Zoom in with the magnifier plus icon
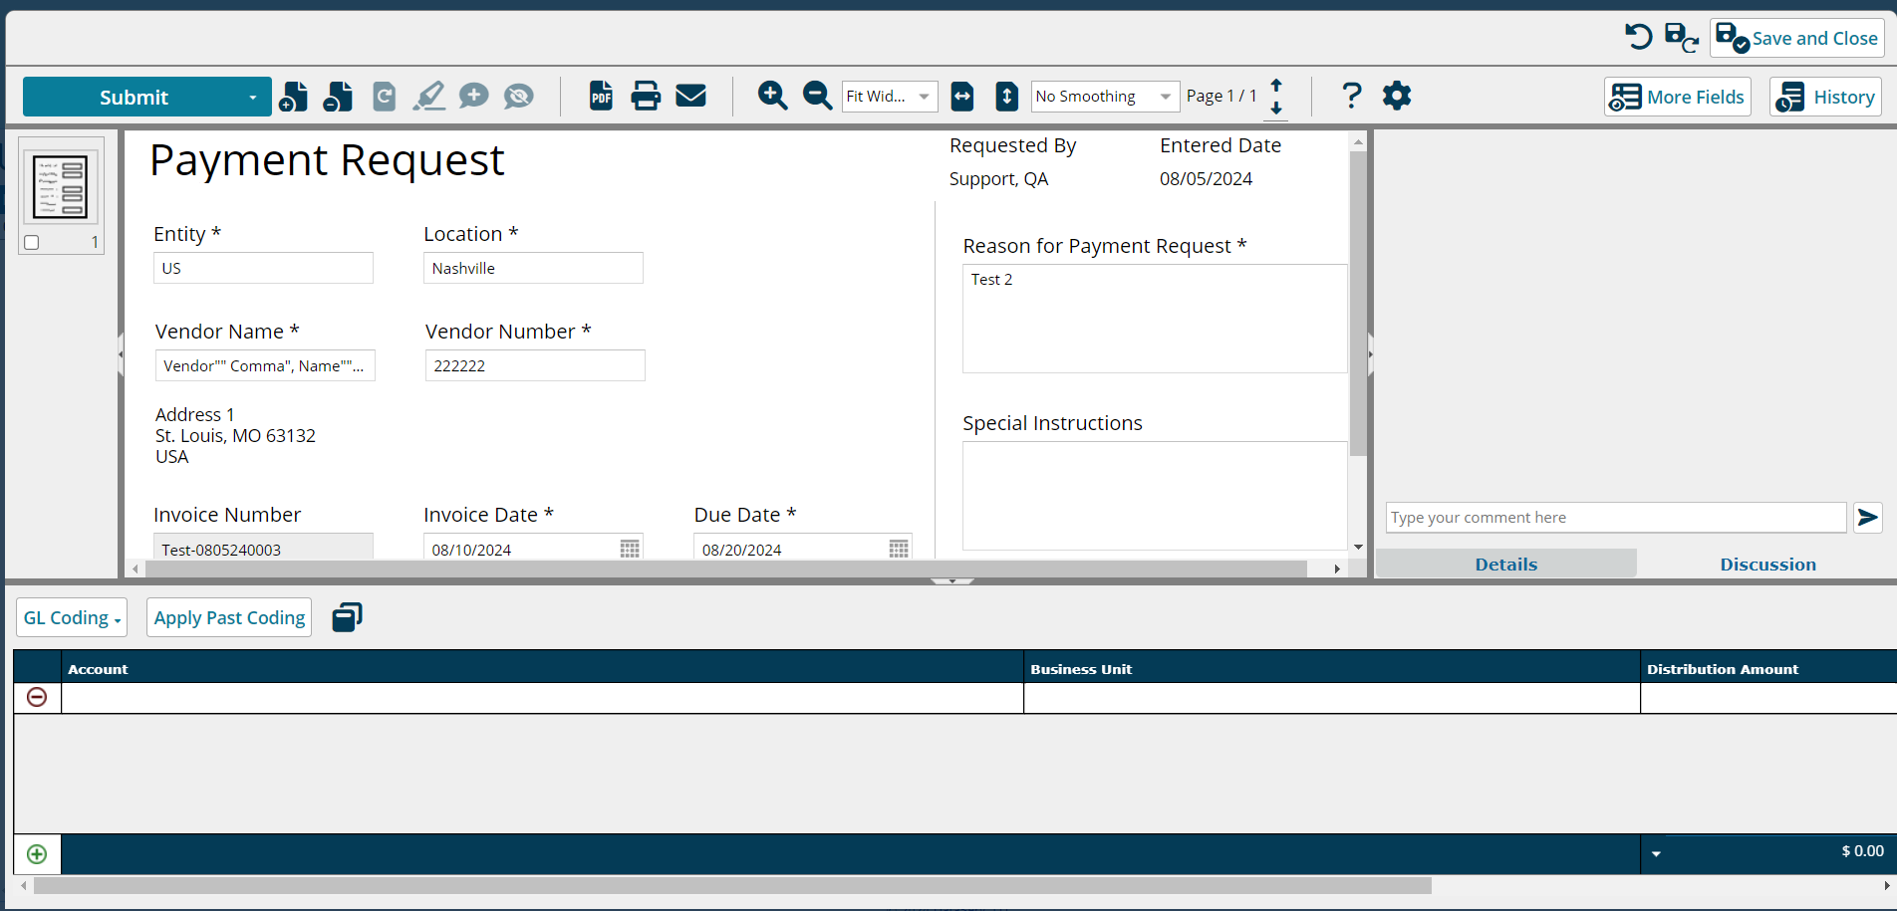 pos(772,97)
